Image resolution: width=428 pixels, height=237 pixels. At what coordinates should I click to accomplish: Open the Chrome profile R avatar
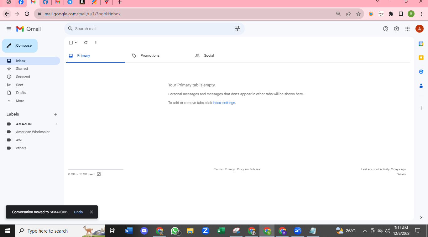pyautogui.click(x=411, y=14)
